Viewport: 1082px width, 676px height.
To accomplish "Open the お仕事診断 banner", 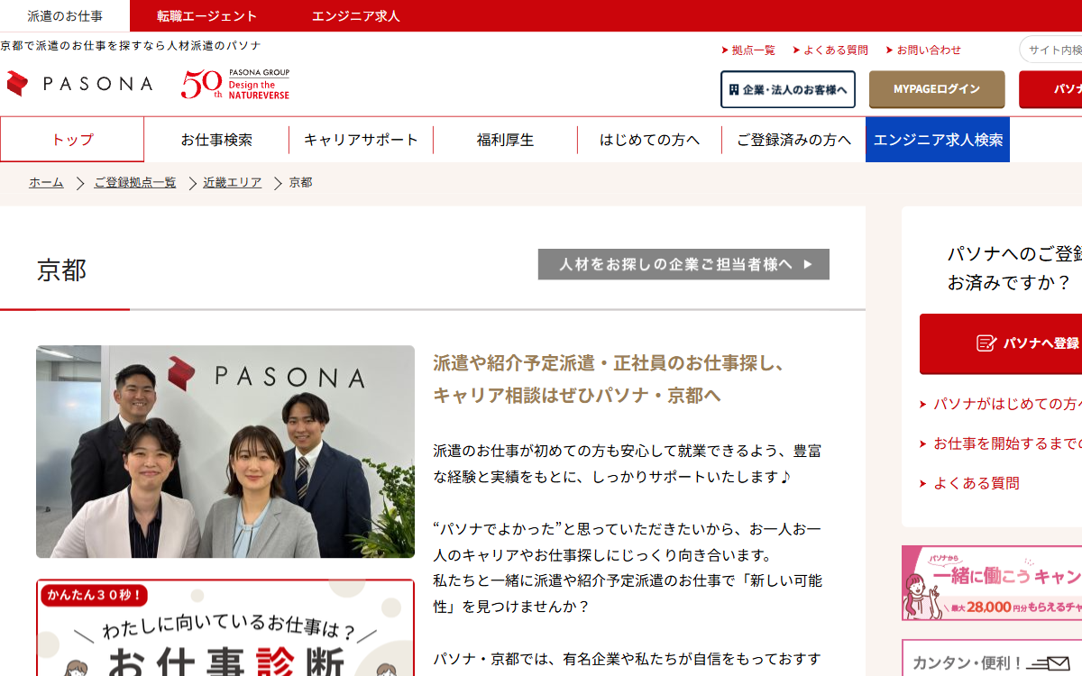I will 225,628.
